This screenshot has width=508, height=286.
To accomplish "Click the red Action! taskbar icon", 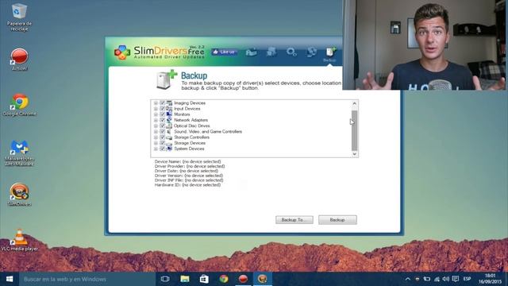I will click(243, 279).
